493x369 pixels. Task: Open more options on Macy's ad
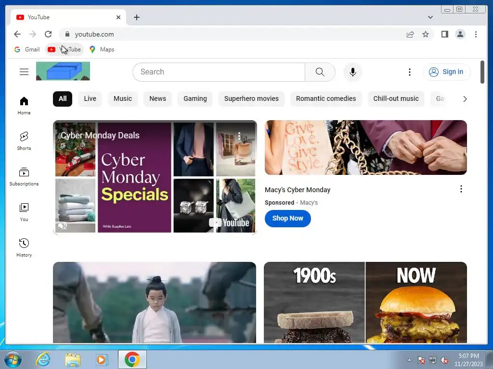[461, 189]
